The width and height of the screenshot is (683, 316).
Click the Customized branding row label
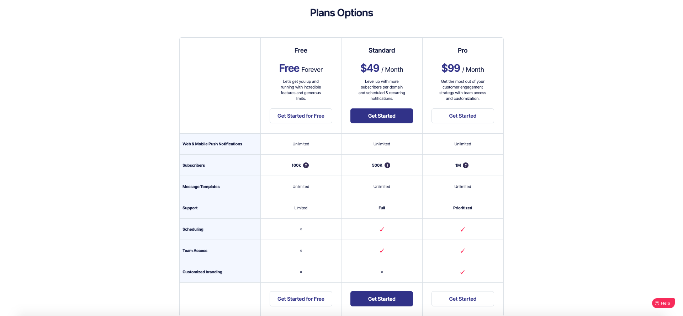[202, 272]
